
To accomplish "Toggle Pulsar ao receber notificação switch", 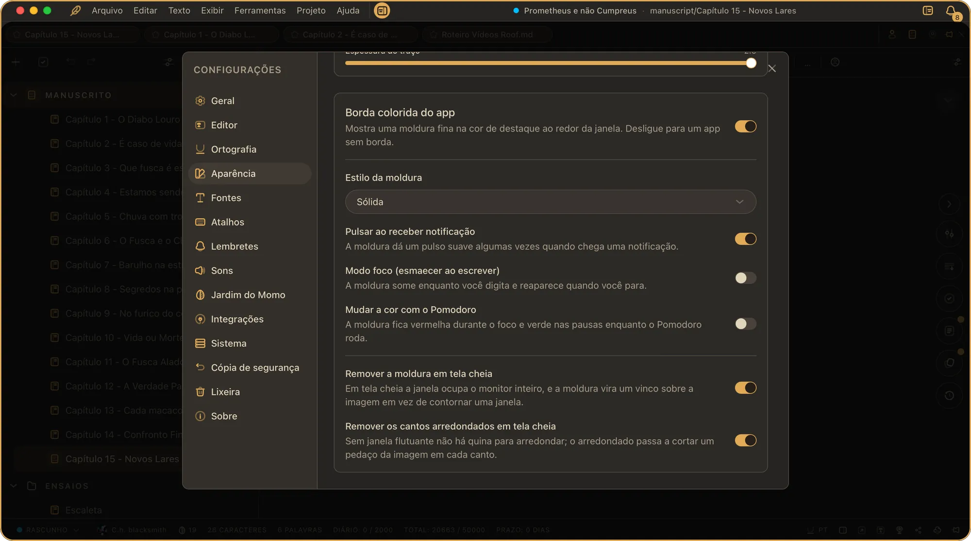I will coord(745,239).
